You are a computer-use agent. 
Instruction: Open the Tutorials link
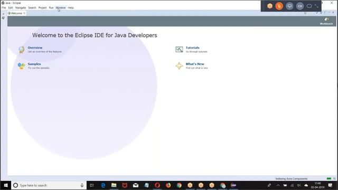tap(192, 47)
